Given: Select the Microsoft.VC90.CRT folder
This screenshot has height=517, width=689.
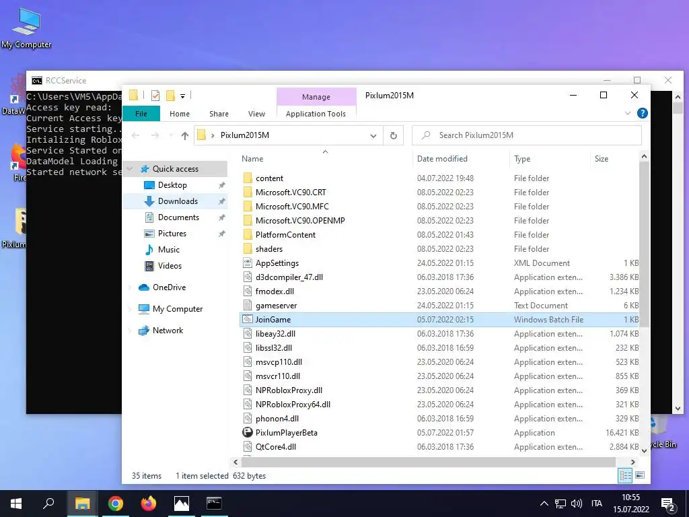Looking at the screenshot, I should 291,192.
